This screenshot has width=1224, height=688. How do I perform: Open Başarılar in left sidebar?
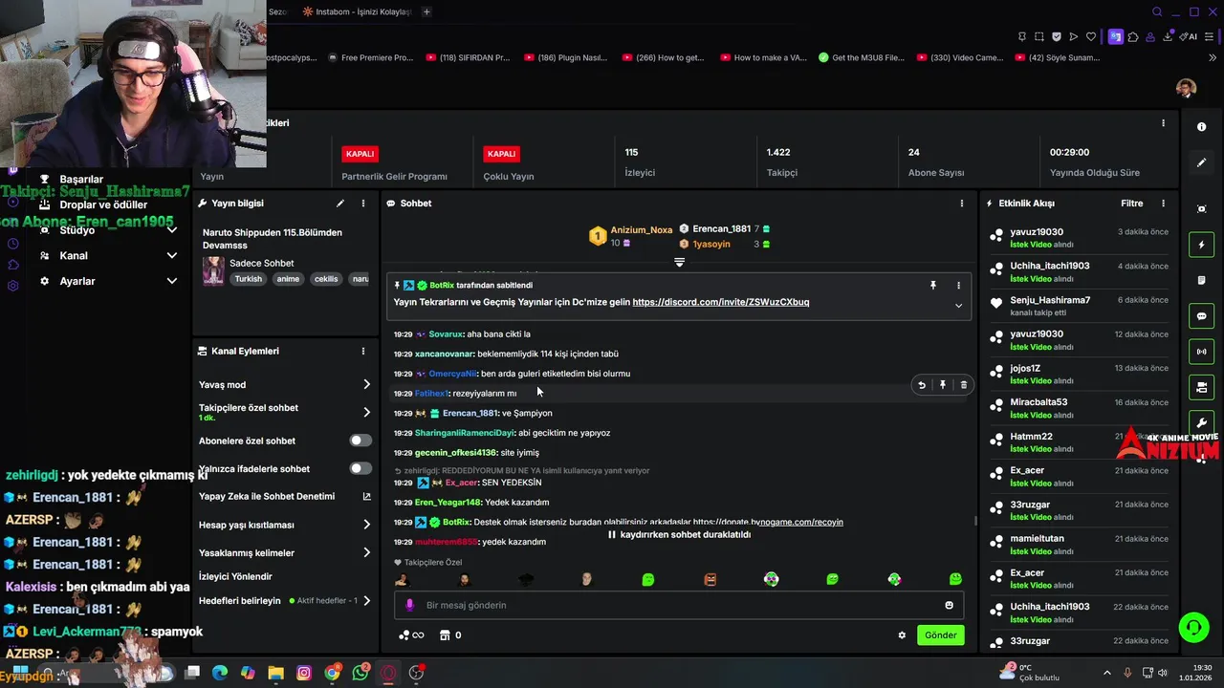click(81, 180)
